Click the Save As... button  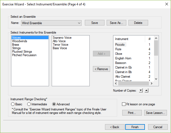[116, 23]
